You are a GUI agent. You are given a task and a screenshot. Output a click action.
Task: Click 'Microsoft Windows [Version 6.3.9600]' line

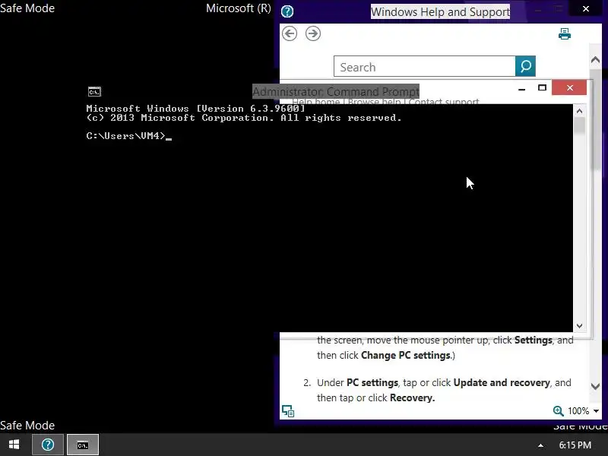(195, 108)
